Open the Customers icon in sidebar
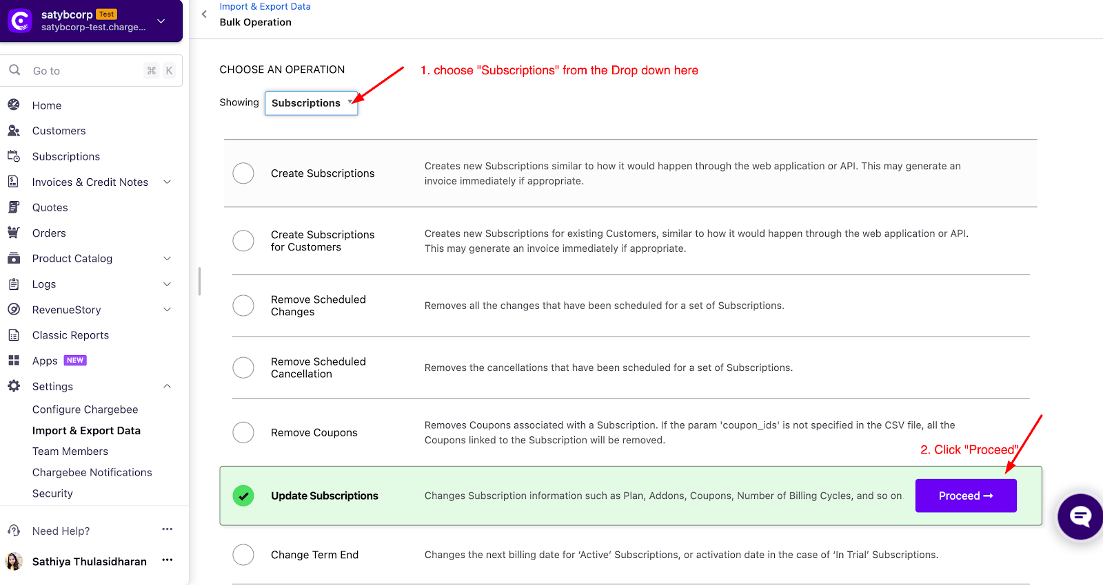The height and width of the screenshot is (585, 1103). 14,131
